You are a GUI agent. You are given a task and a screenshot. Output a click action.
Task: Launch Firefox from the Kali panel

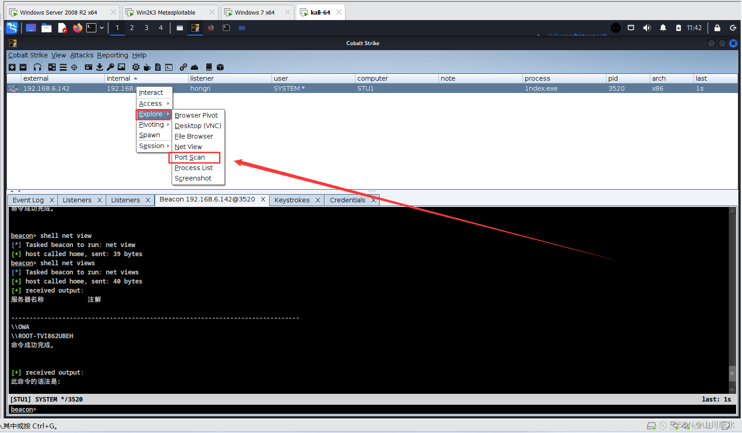point(78,28)
